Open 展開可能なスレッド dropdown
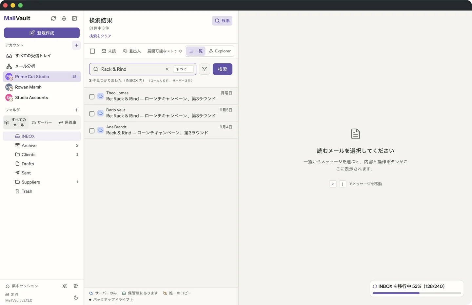472x305 pixels. (x=164, y=51)
